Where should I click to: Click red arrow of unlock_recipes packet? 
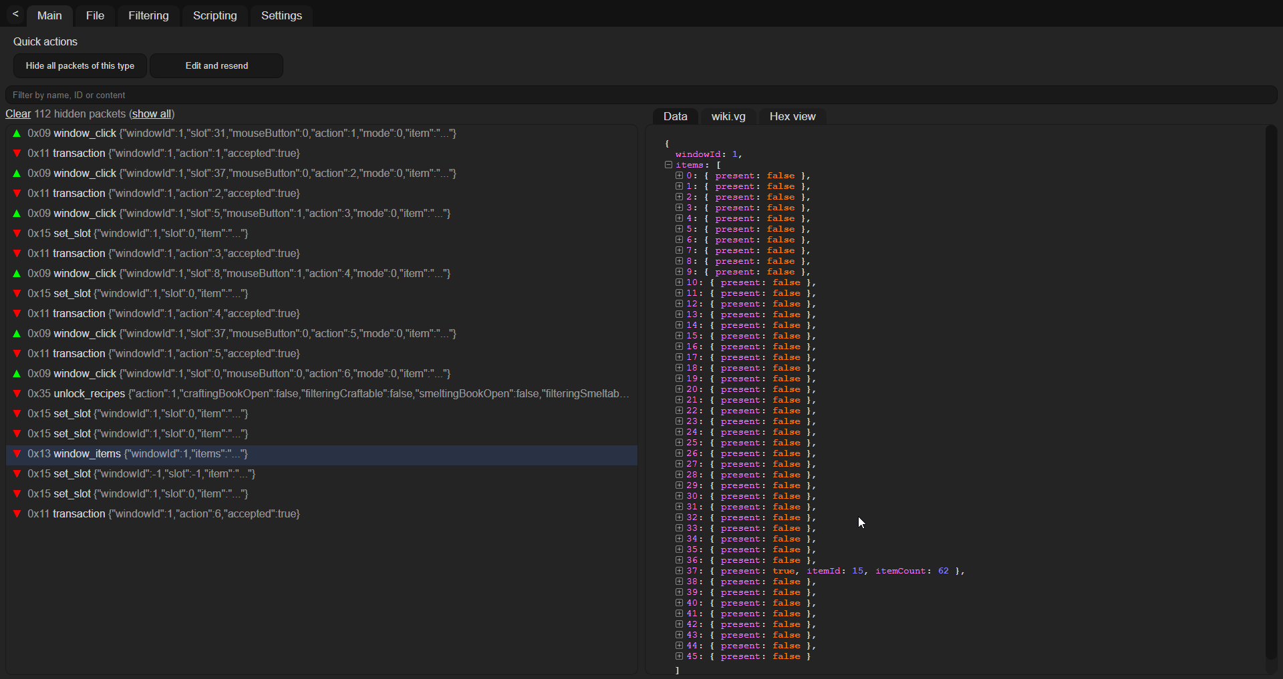click(17, 394)
